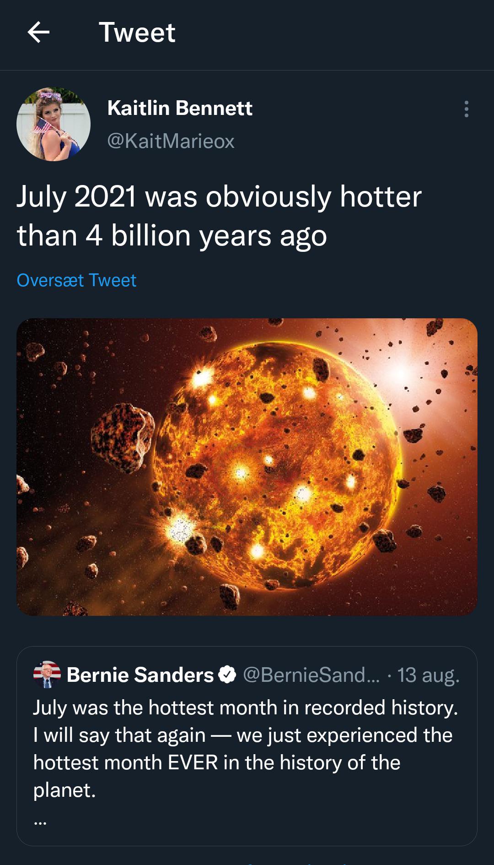Expand the quoted tweet's trailing ellipsis
494x865 pixels.
click(x=40, y=822)
